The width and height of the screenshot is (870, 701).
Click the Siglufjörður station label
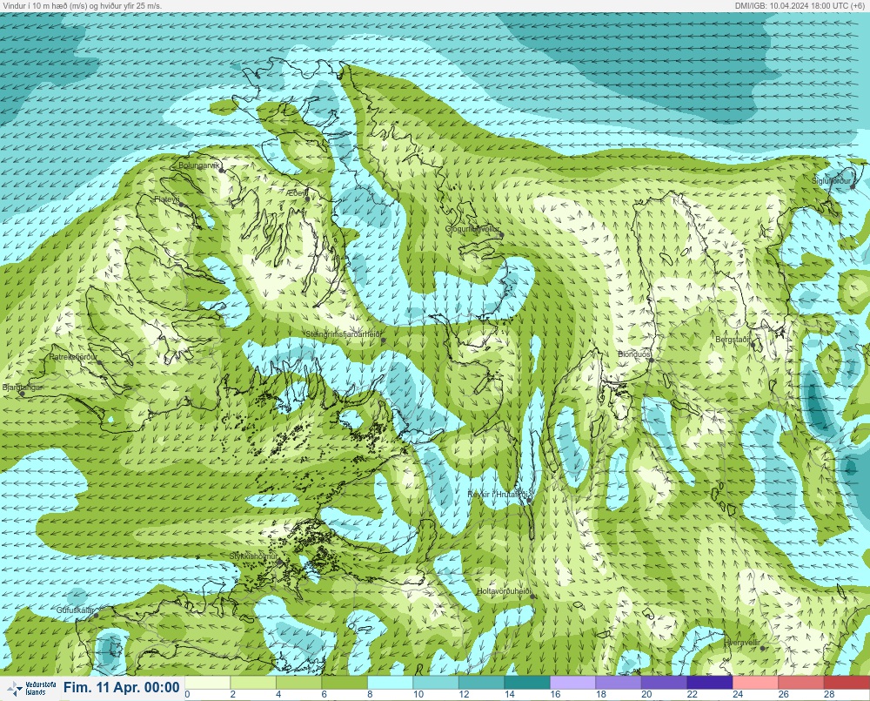pyautogui.click(x=831, y=181)
